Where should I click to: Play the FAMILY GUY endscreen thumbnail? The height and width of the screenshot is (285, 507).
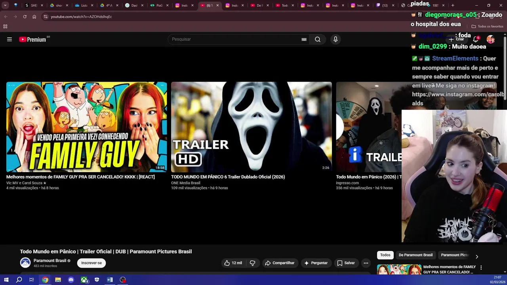click(86, 127)
